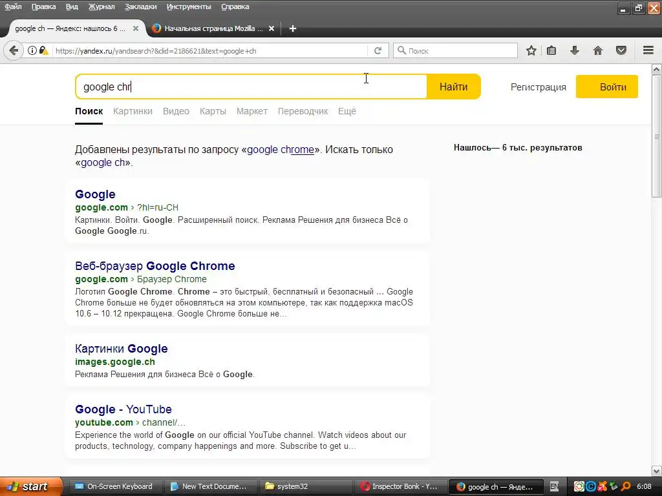Go back with the browser back arrow
The image size is (662, 496).
(14, 50)
